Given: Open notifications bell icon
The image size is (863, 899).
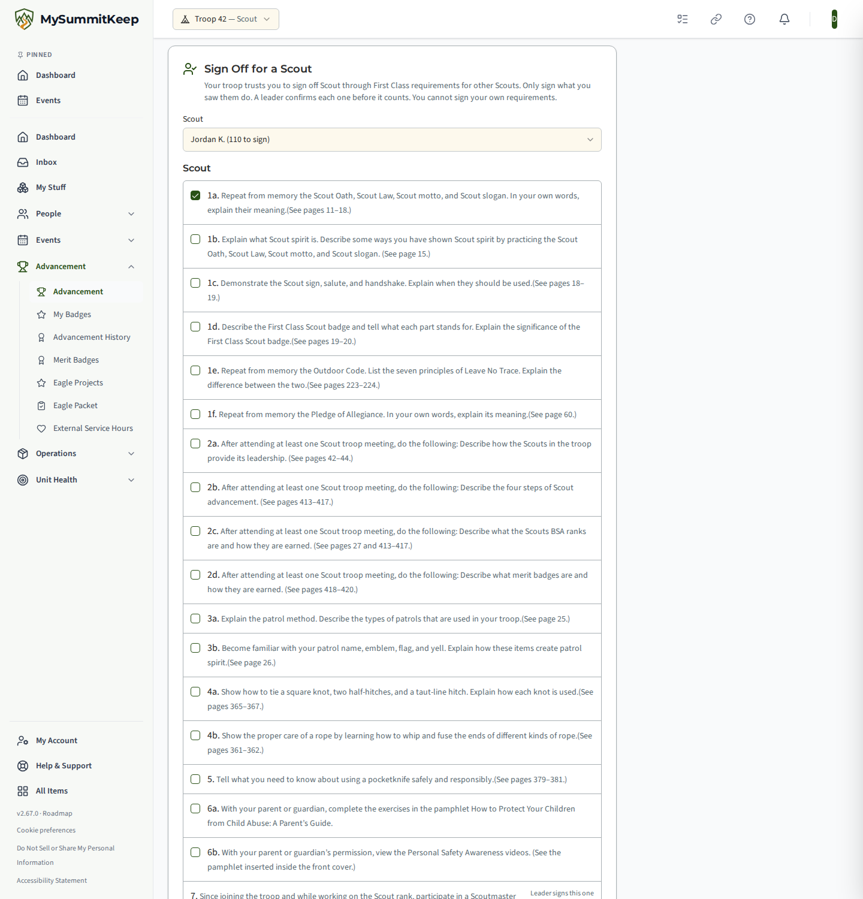Looking at the screenshot, I should tap(784, 19).
